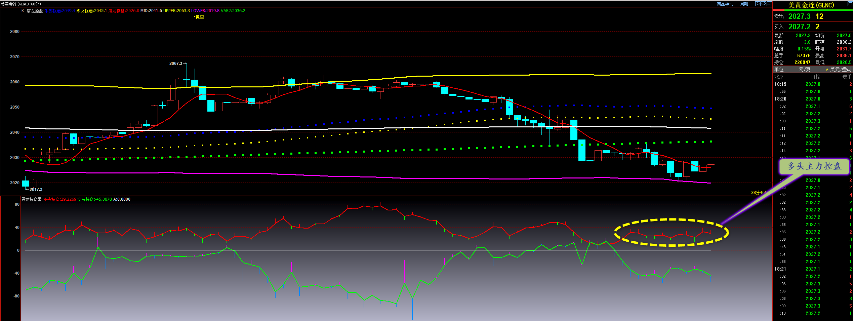
Task: Click the 价格 column header
Action: point(815,77)
